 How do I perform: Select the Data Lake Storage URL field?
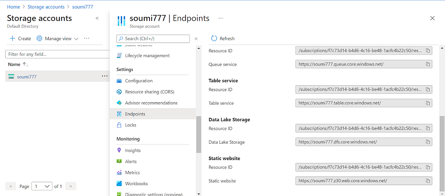[364, 142]
